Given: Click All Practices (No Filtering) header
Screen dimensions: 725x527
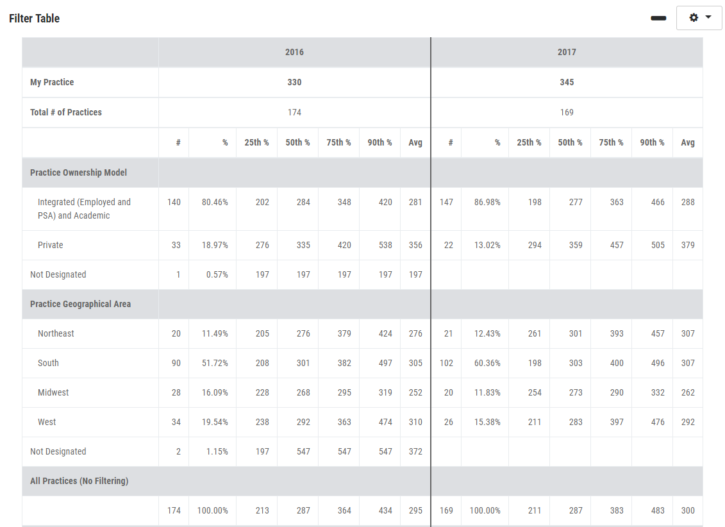Looking at the screenshot, I should (79, 481).
